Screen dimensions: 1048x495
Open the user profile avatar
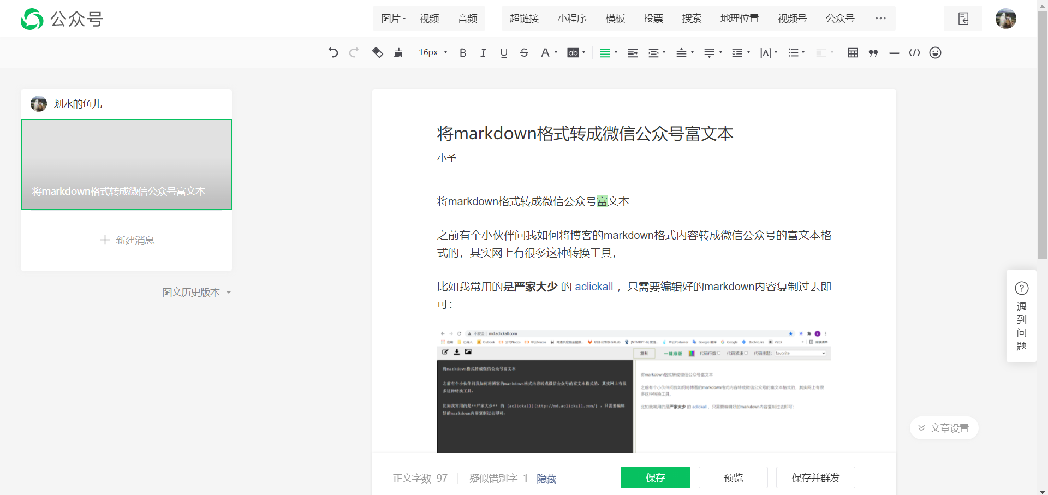click(x=1005, y=19)
